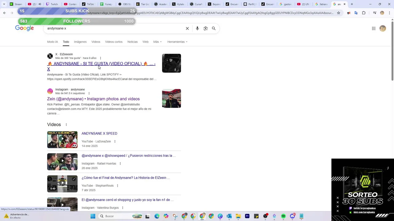Open the tab search dropdown arrow
The image size is (394, 221).
click(4, 4)
